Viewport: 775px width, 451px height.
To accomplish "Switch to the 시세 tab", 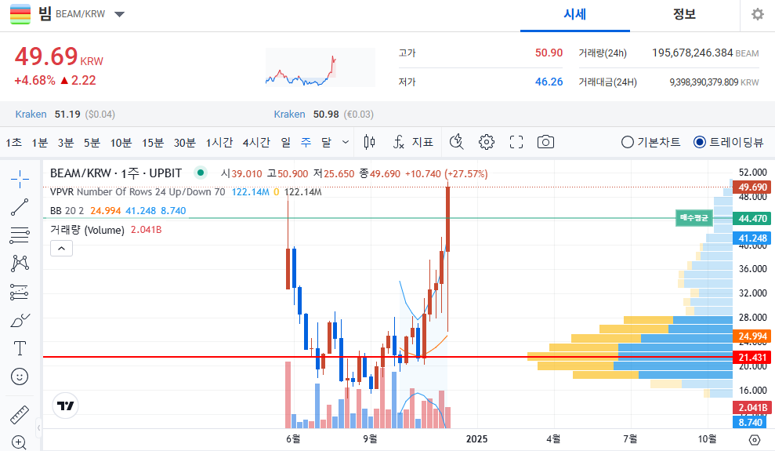I will tap(575, 14).
